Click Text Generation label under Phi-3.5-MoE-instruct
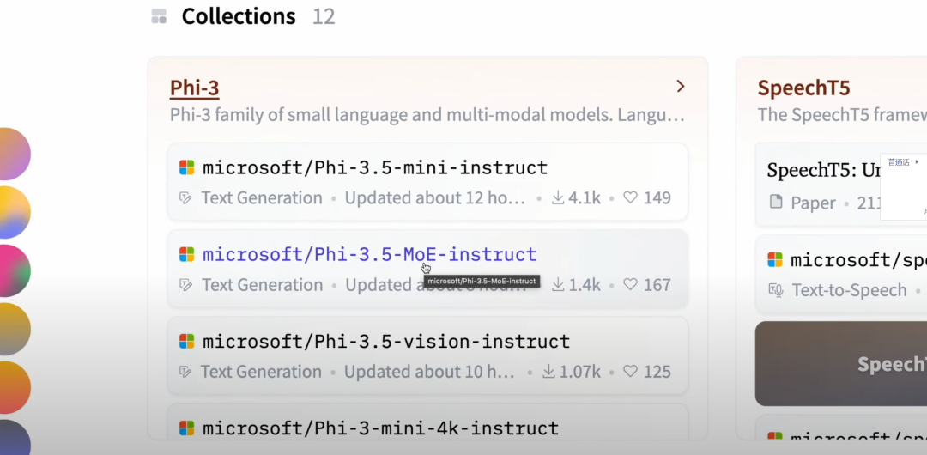The width and height of the screenshot is (927, 455). click(262, 285)
